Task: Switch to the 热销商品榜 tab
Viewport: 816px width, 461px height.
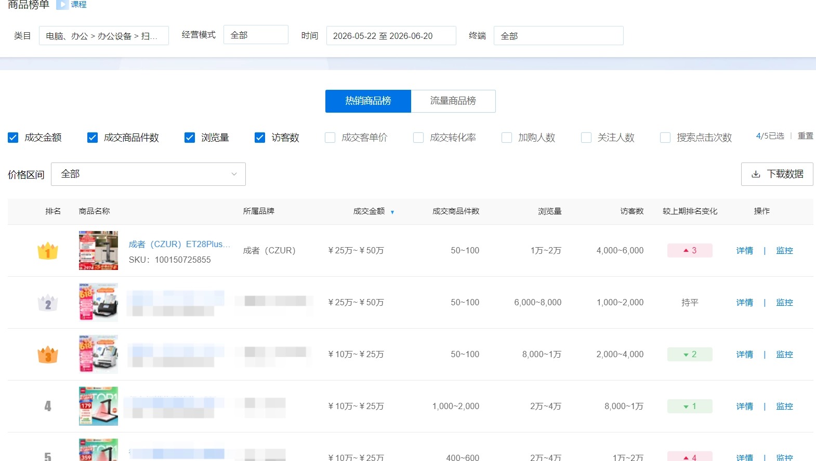Action: (368, 101)
